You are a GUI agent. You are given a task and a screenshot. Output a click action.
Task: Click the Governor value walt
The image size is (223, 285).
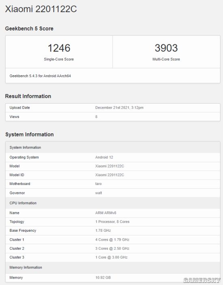[x=99, y=193]
